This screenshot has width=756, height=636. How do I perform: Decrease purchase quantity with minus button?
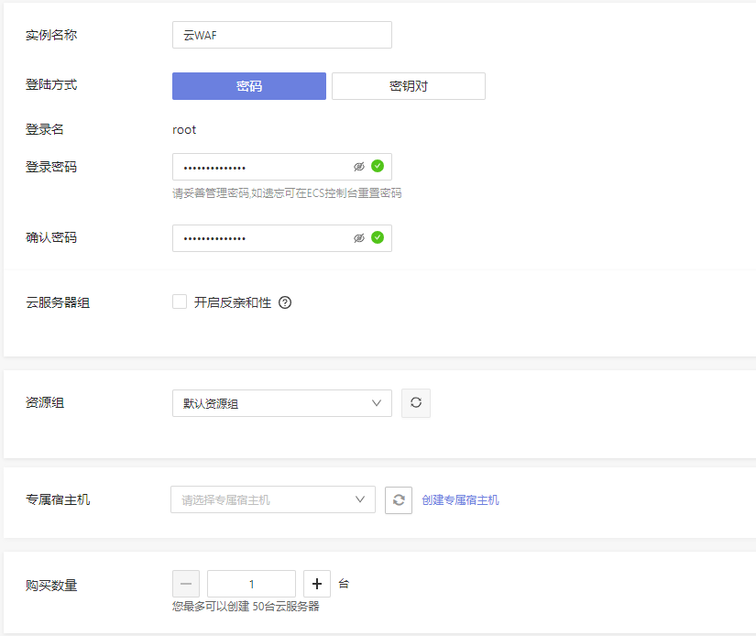click(186, 584)
